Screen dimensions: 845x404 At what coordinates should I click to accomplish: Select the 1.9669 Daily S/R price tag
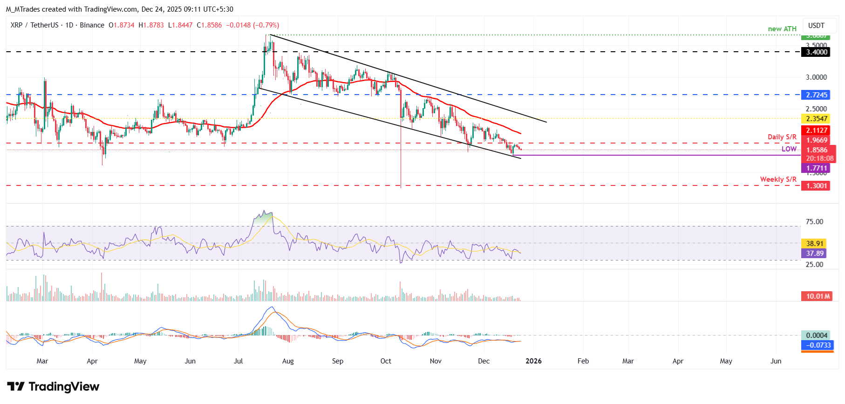coord(817,140)
